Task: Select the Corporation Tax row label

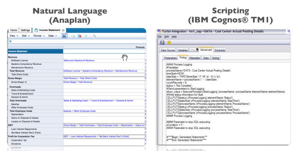Action: pos(19,140)
